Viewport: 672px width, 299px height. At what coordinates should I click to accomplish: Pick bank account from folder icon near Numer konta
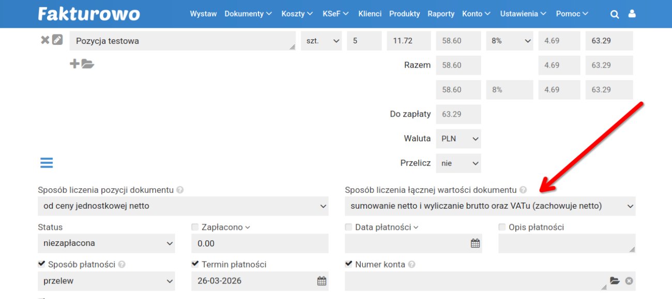(x=614, y=280)
